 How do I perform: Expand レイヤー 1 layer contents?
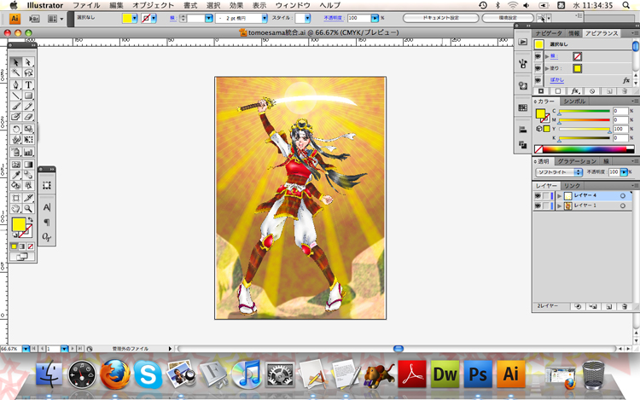pos(558,206)
